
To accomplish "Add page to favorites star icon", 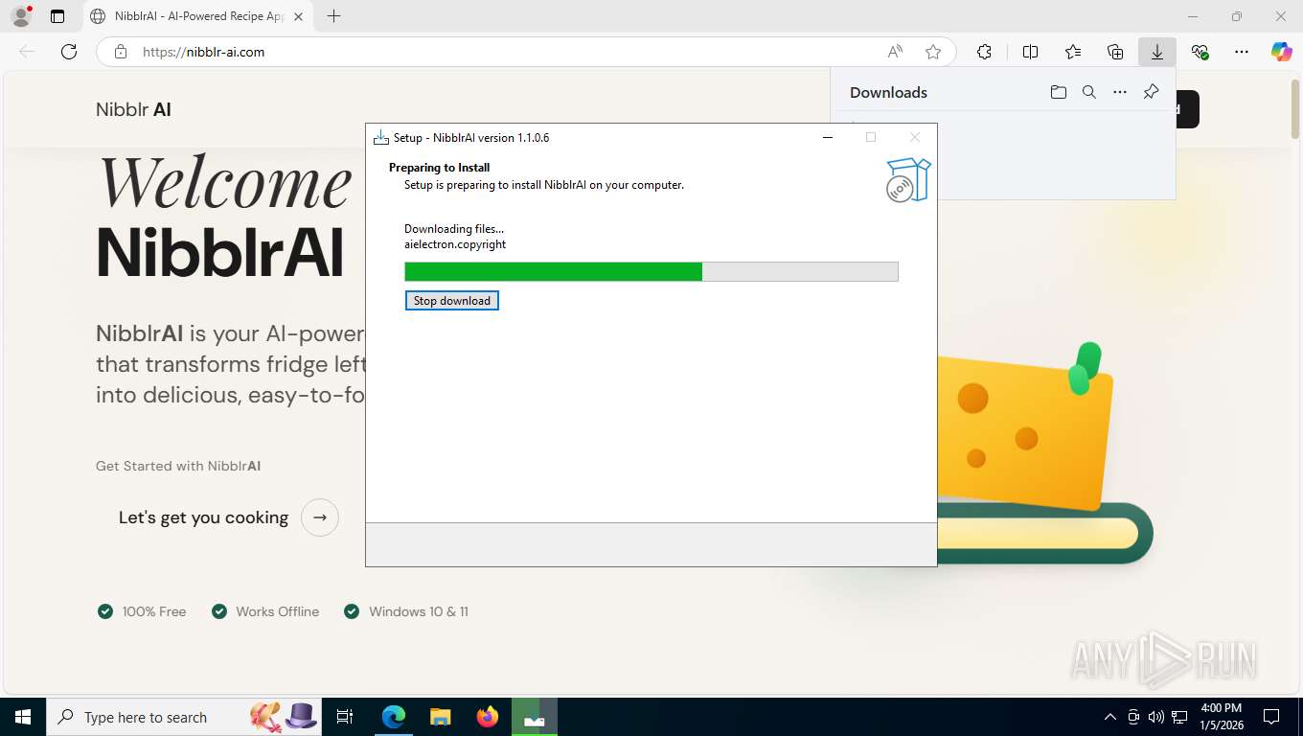I will [x=933, y=52].
